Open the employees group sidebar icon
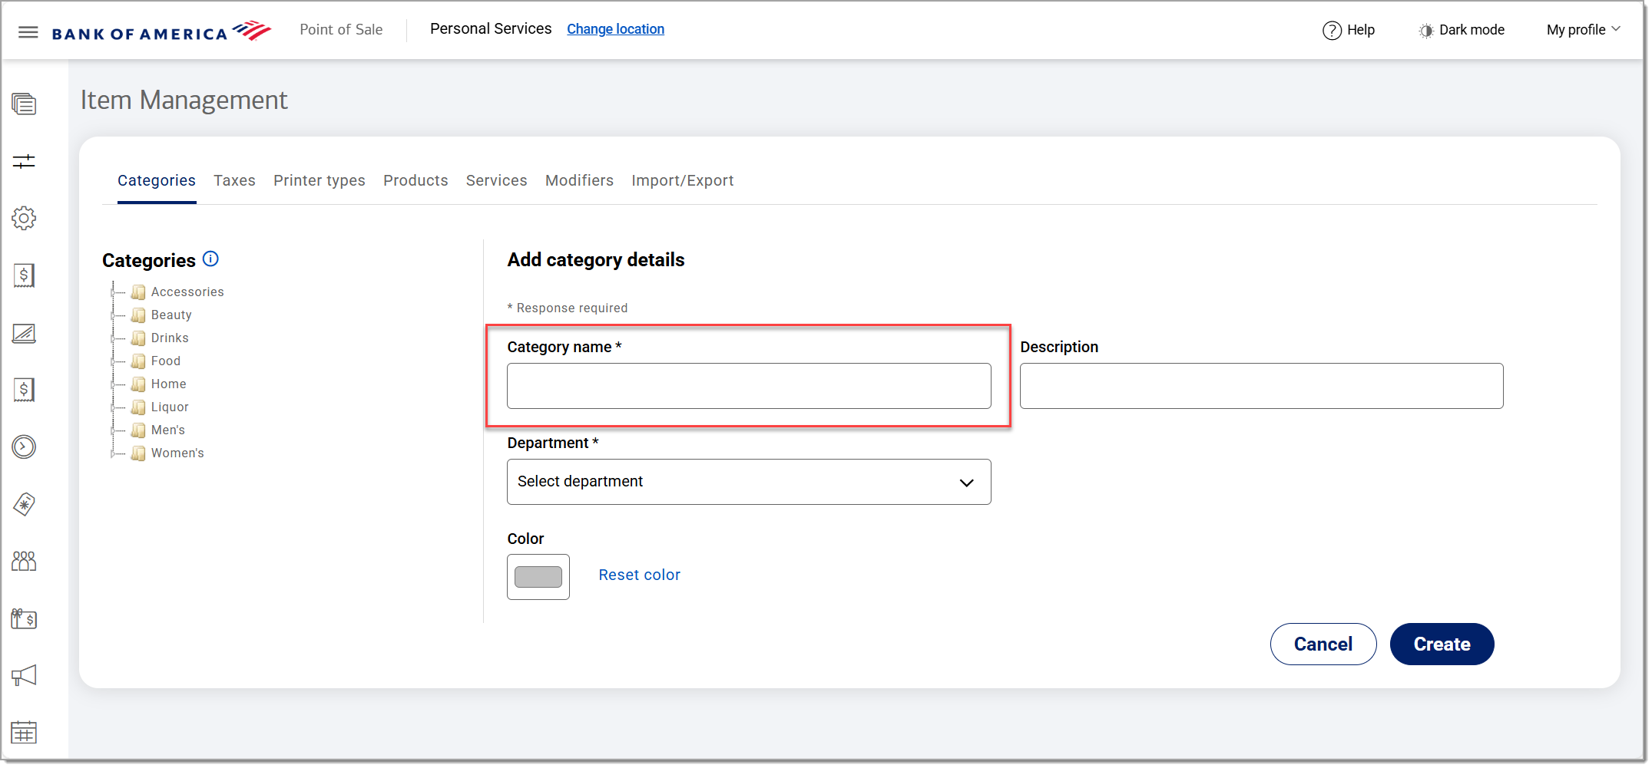Screen dimensions: 1652x768 click(x=24, y=562)
